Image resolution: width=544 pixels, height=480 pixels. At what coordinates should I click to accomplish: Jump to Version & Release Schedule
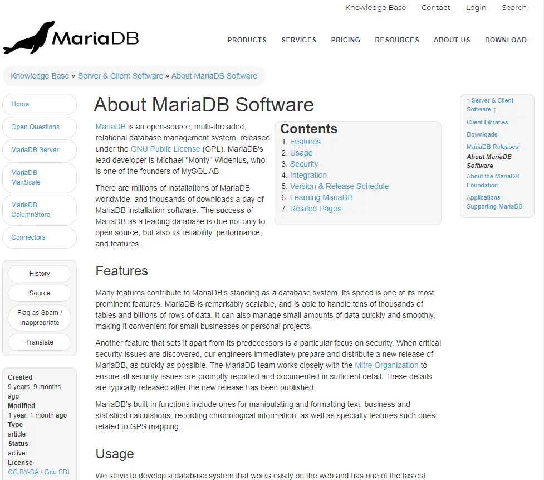[339, 186]
